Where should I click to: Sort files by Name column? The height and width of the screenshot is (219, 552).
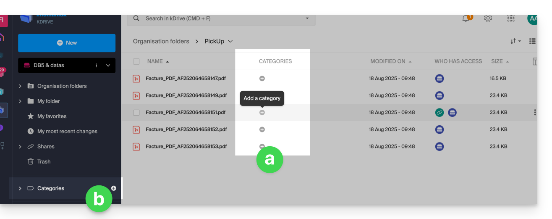tap(158, 61)
